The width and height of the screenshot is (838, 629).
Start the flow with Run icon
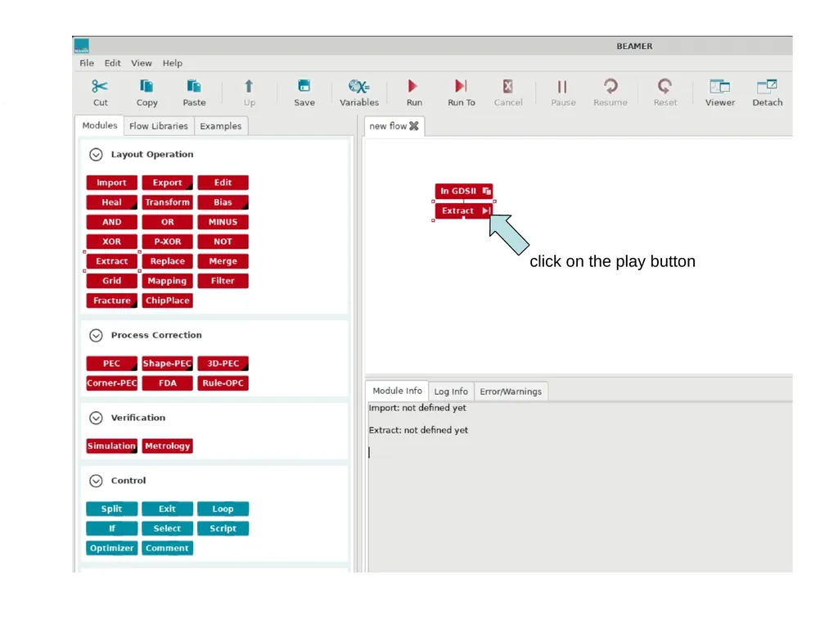pyautogui.click(x=412, y=86)
